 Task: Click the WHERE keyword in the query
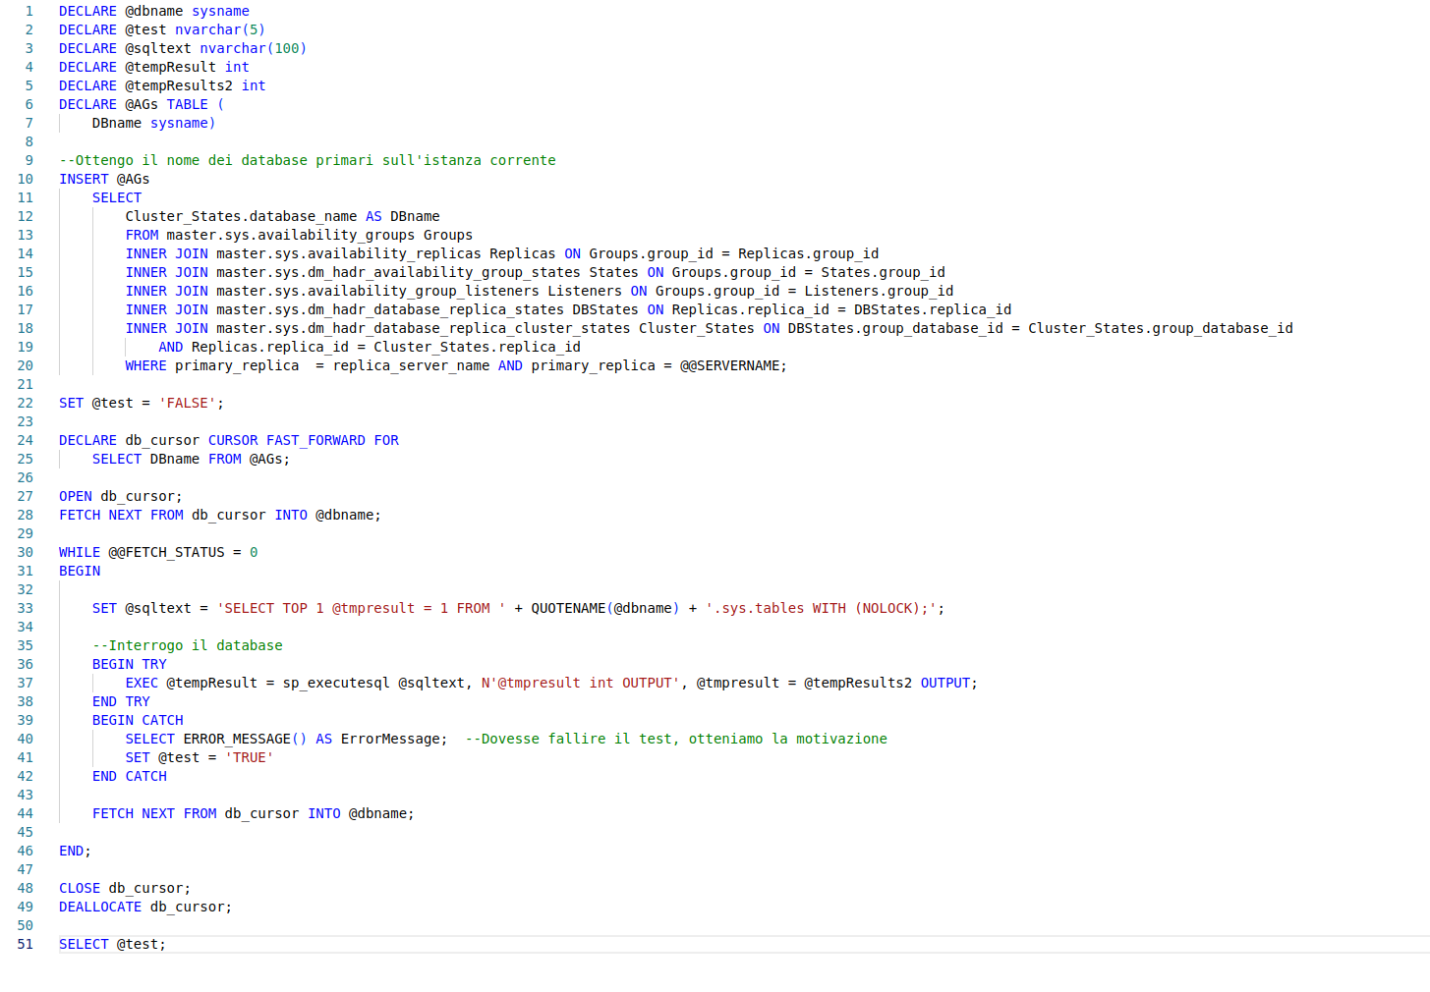click(x=145, y=365)
